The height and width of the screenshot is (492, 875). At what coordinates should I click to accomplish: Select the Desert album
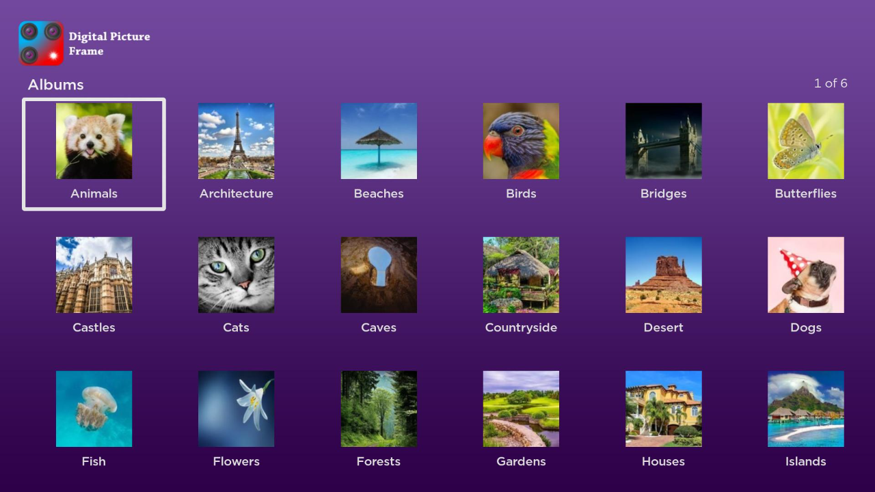[663, 275]
